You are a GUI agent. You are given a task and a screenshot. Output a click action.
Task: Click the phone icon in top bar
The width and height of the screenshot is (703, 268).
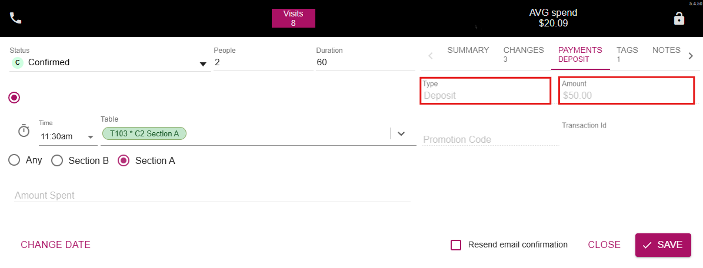pos(16,18)
